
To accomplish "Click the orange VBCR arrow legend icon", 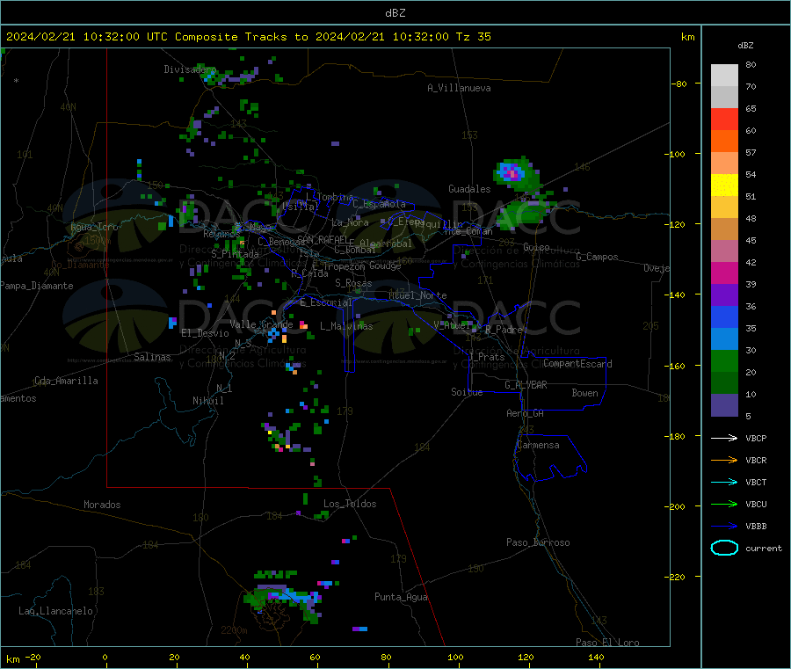I will coord(724,460).
